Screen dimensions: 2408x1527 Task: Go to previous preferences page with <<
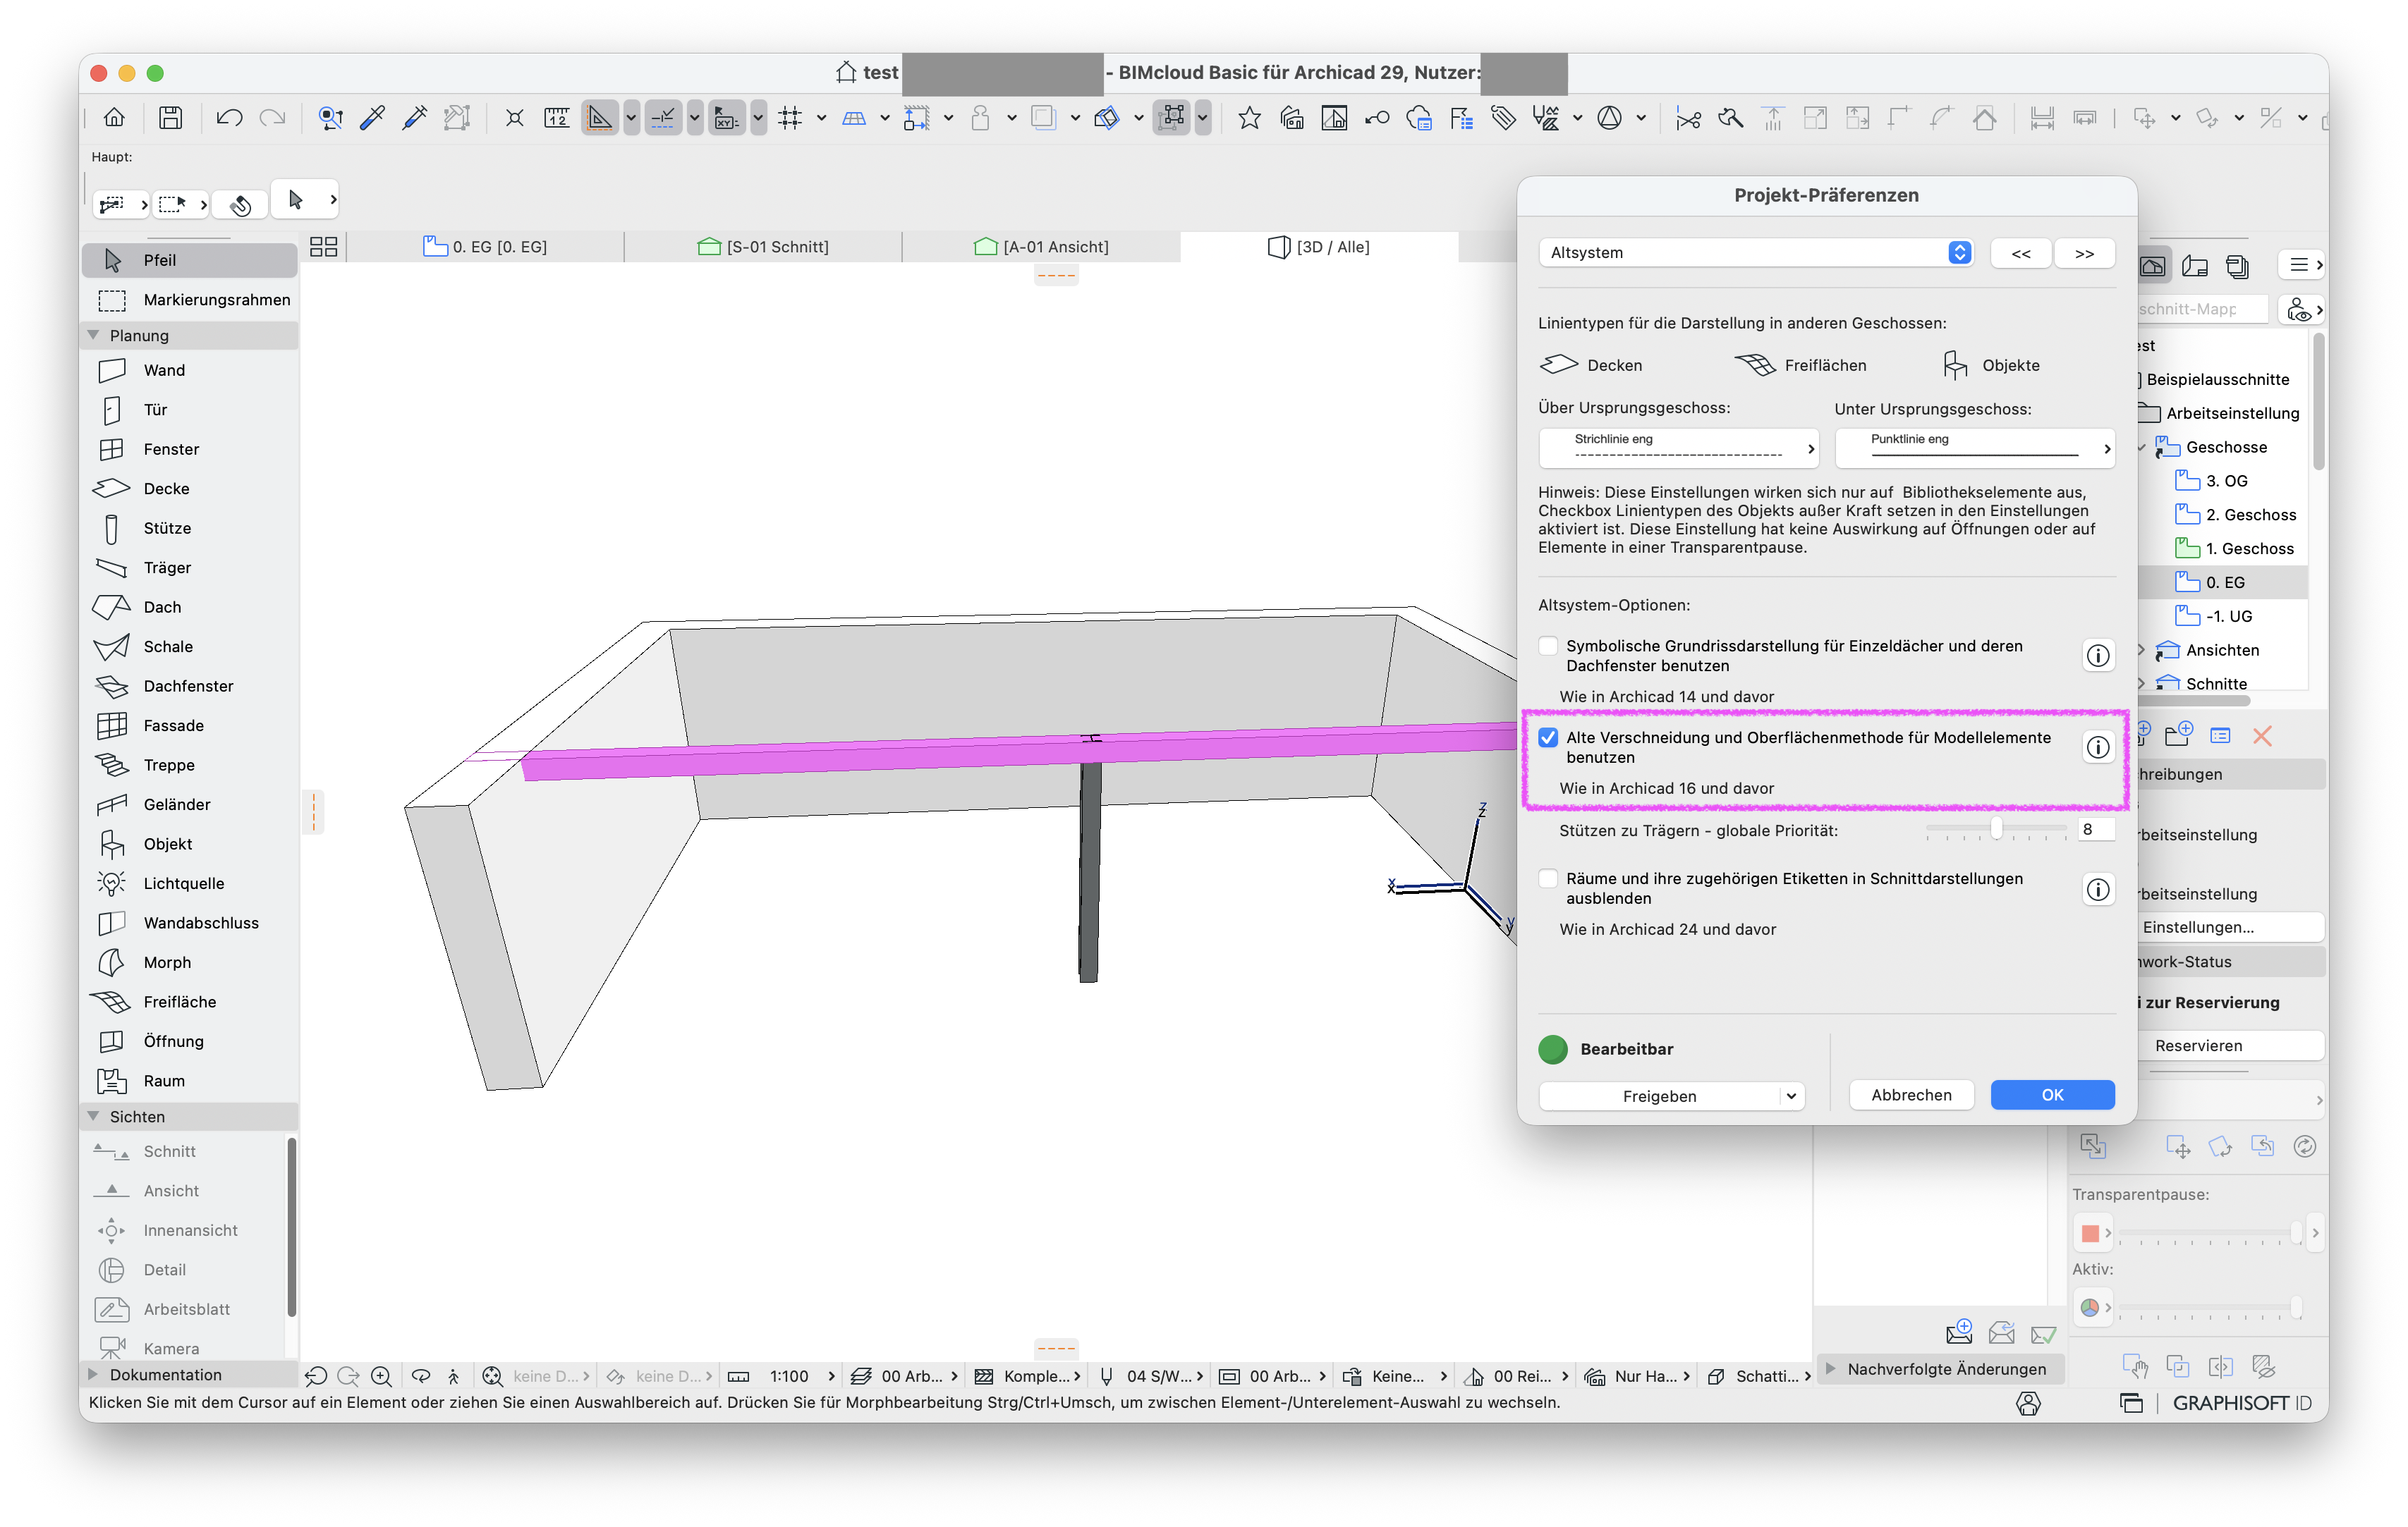click(2021, 253)
